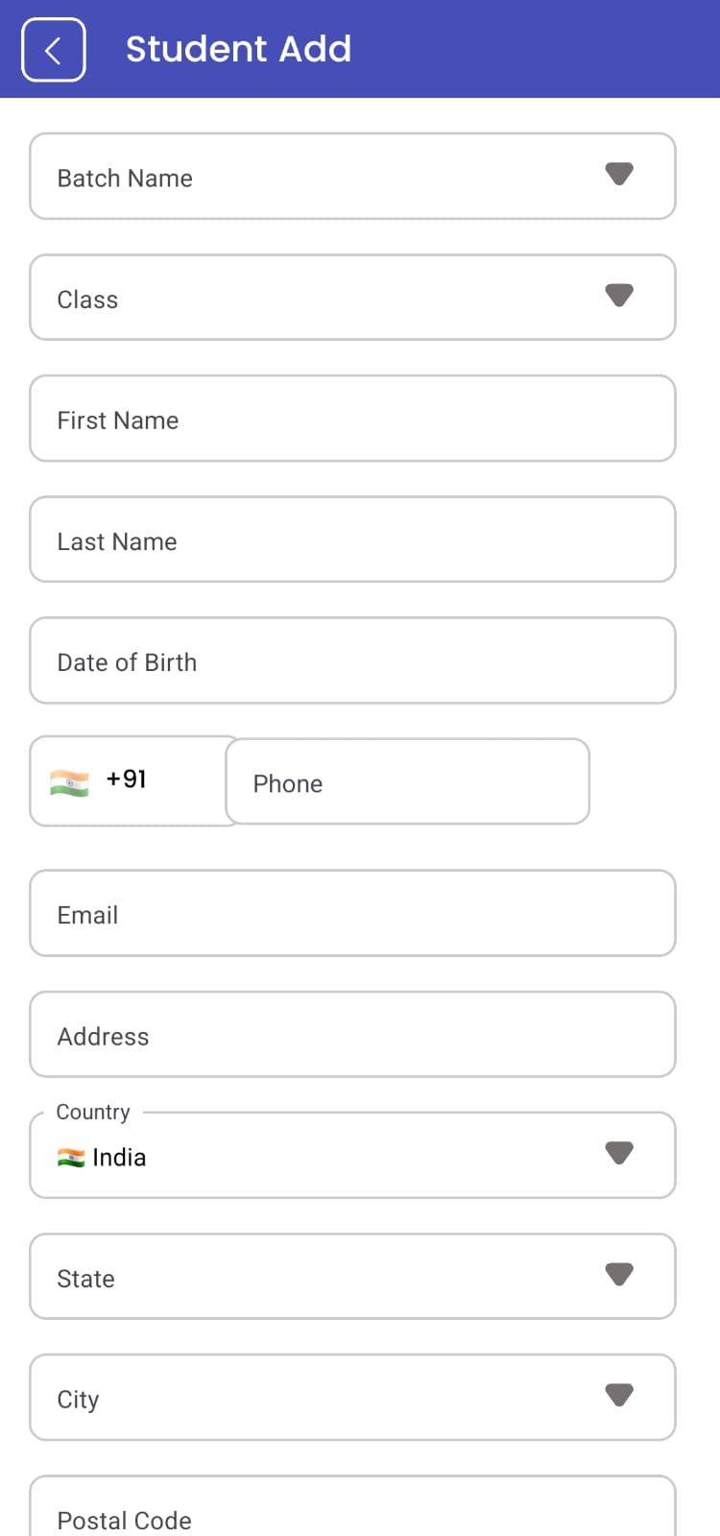Open the City dropdown arrow
The image size is (720, 1536).
[619, 1396]
